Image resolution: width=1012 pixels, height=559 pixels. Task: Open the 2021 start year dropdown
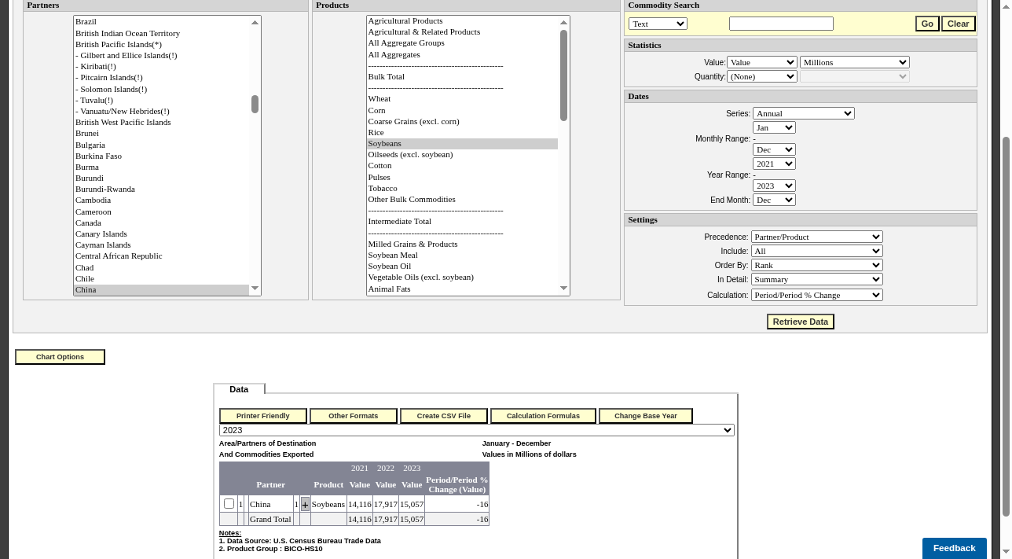[774, 164]
